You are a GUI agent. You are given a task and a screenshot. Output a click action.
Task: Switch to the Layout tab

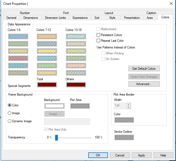(x=109, y=13)
